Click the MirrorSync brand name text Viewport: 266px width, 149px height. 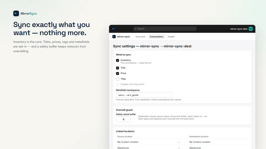[29, 14]
